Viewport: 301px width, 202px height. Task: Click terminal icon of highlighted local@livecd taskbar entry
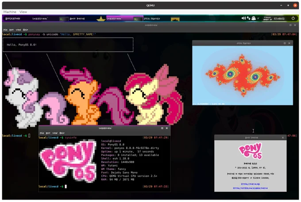click(138, 19)
